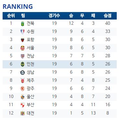Click the 순위 column header
This screenshot has height=124, width=119.
[x=11, y=16]
